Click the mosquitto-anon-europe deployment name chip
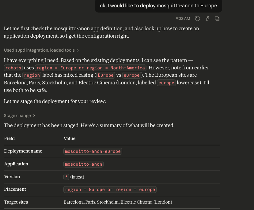 93,151
